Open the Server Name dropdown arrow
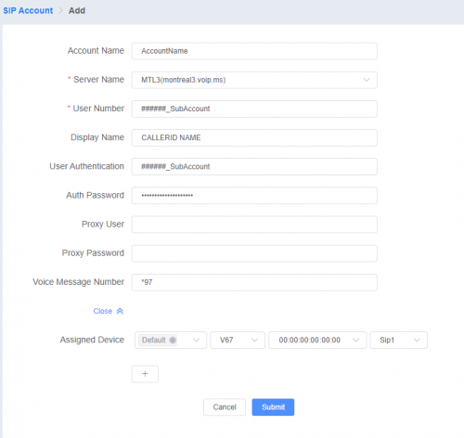The image size is (464, 438). pos(367,80)
